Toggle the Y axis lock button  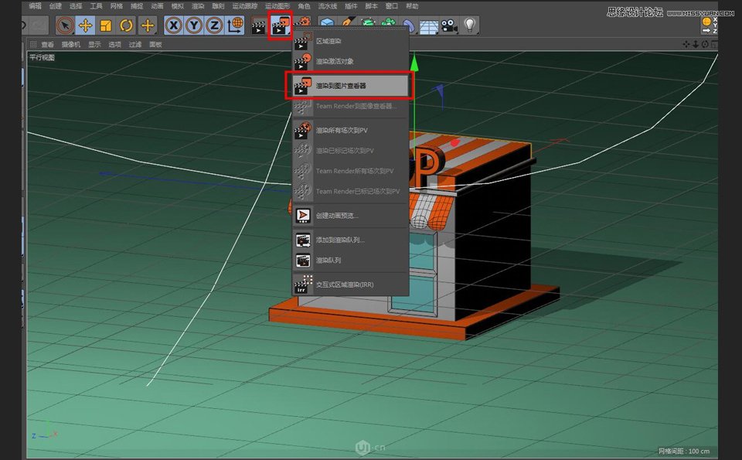pos(192,26)
